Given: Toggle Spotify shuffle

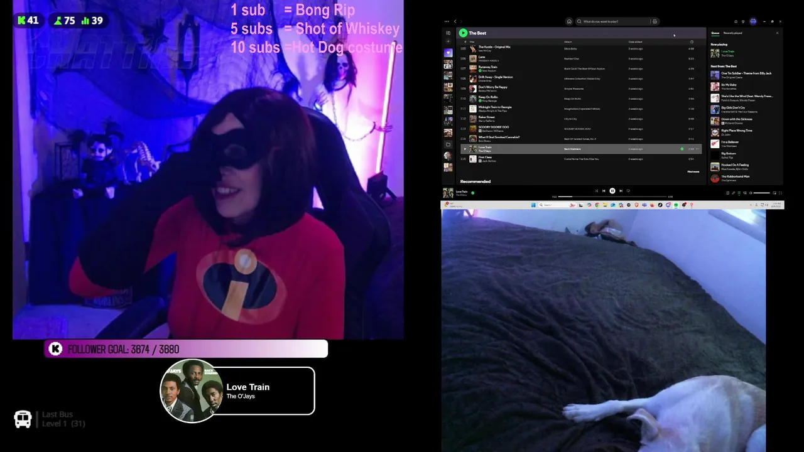Looking at the screenshot, I should click(597, 191).
